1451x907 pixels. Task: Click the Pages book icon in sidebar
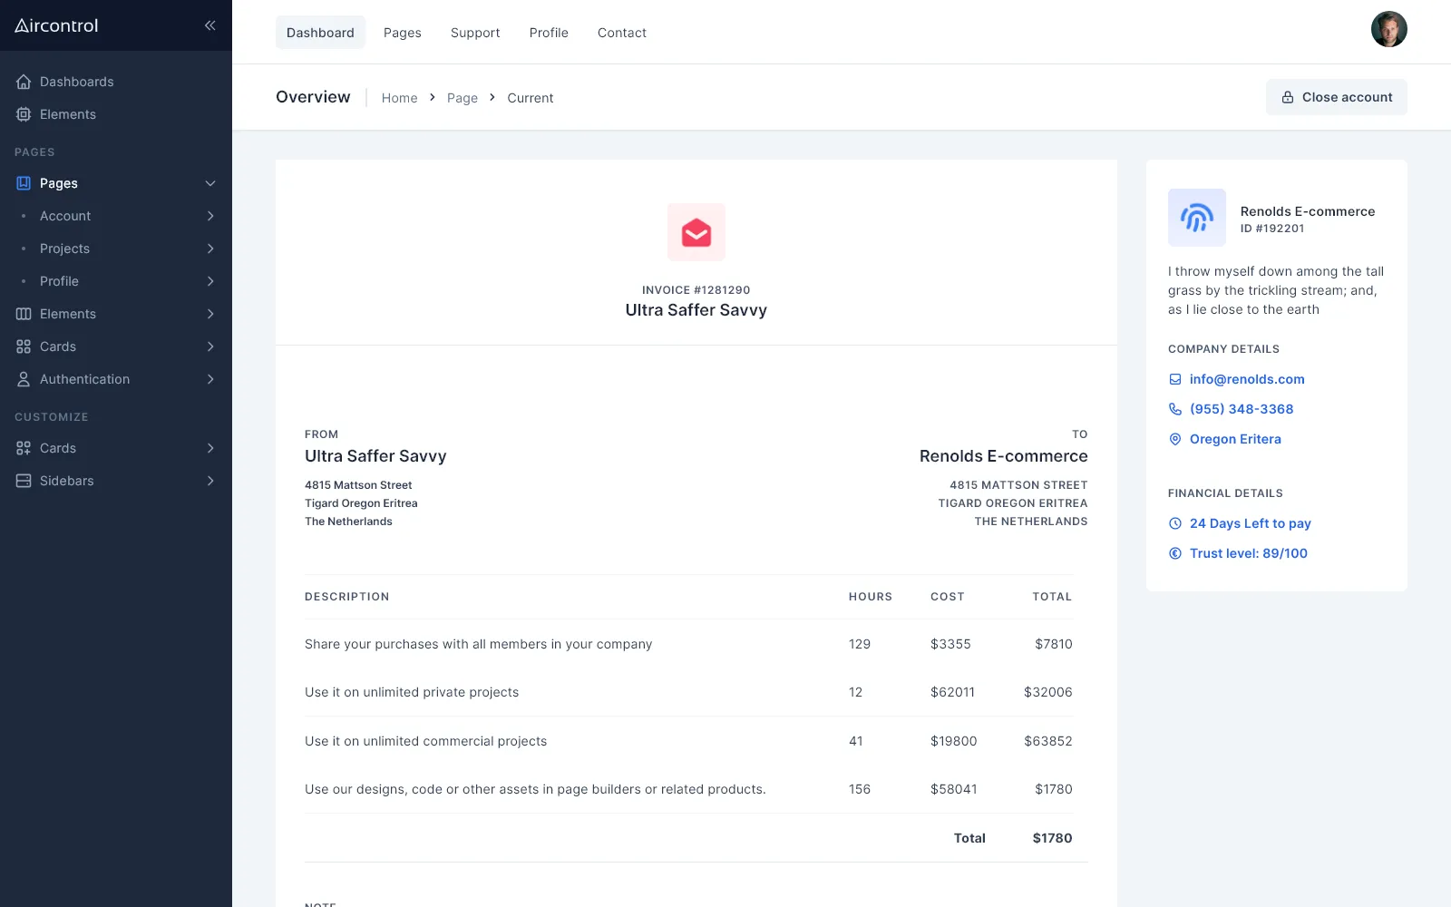[24, 183]
